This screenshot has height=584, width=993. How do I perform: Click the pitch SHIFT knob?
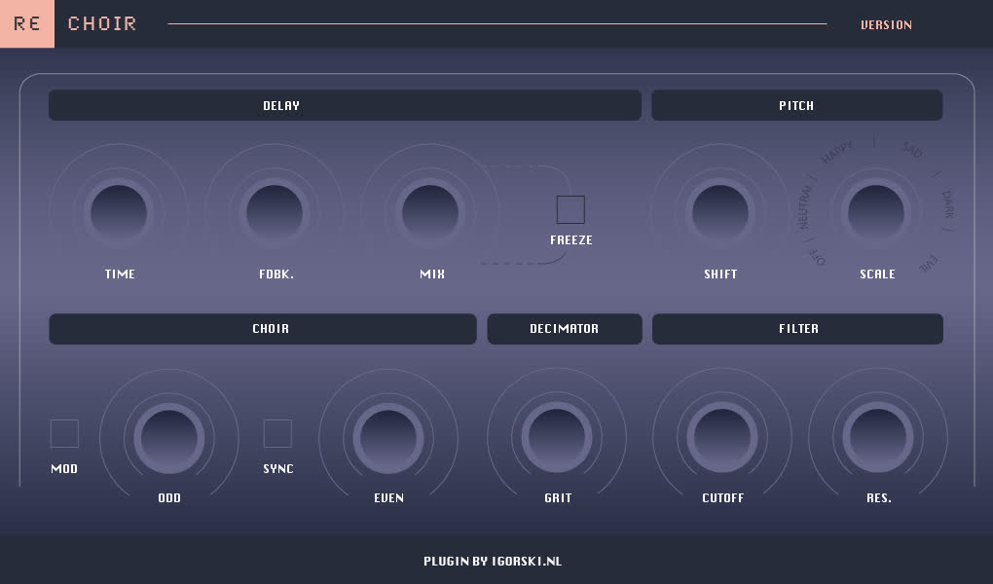720,213
